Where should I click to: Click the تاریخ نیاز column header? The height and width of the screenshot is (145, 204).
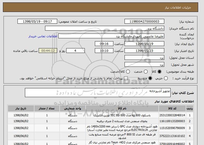(21, 109)
